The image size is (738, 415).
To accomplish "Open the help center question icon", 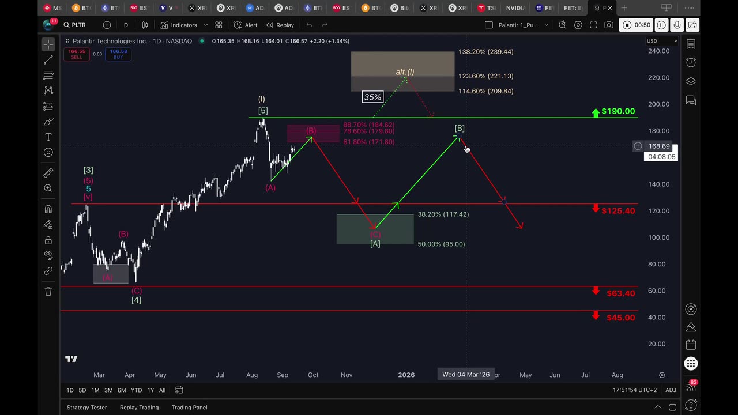I will (x=691, y=404).
